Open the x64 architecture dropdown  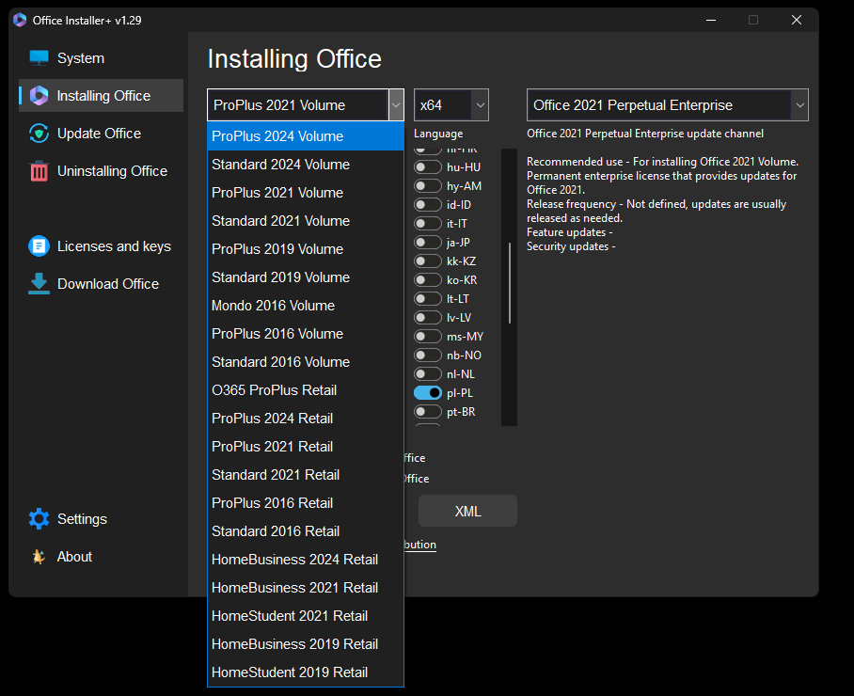pyautogui.click(x=451, y=104)
